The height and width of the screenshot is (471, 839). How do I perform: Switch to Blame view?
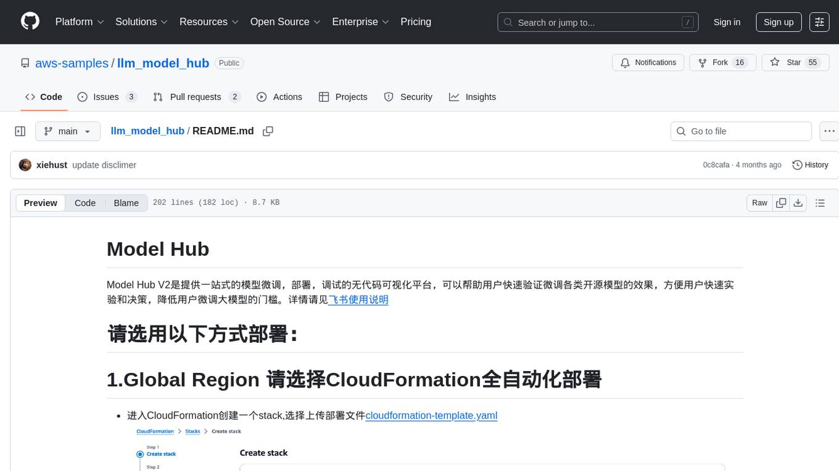(x=126, y=203)
